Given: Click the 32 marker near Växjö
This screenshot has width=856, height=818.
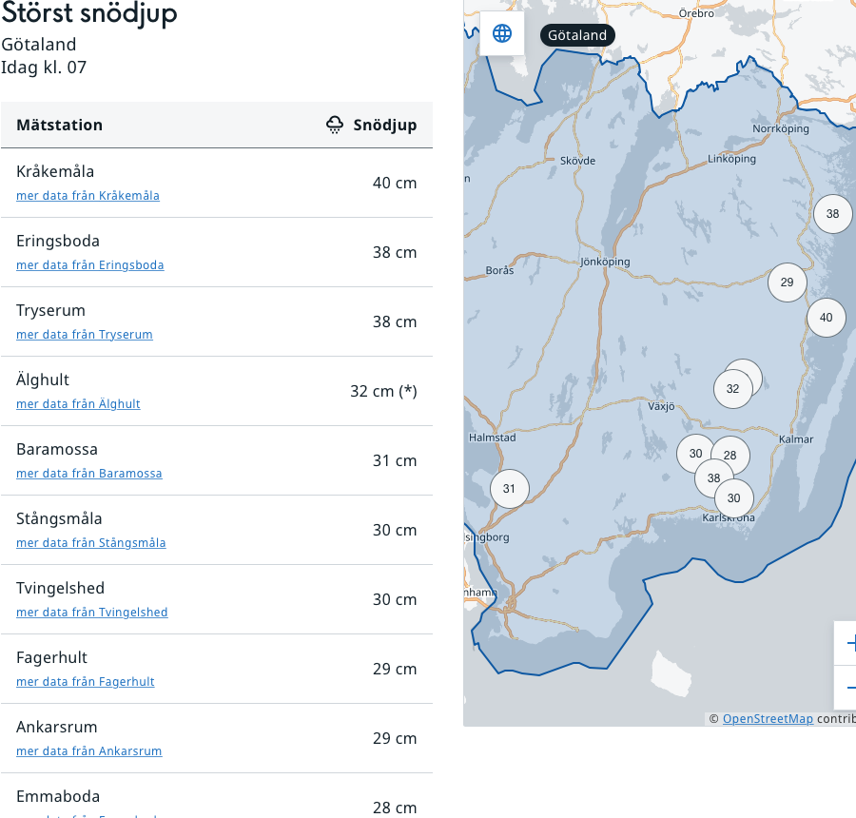Looking at the screenshot, I should (732, 389).
